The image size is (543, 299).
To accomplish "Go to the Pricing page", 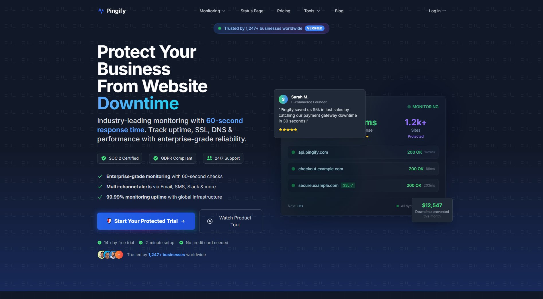I will click(284, 11).
